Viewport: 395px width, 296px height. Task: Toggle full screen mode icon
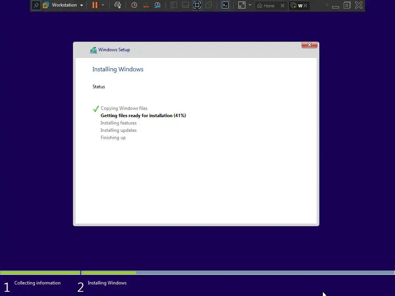[x=197, y=5]
